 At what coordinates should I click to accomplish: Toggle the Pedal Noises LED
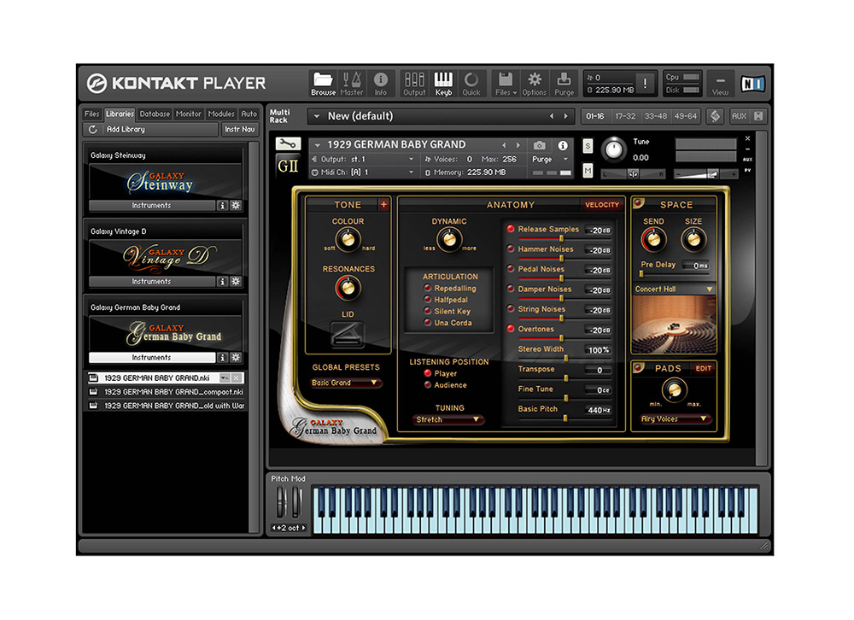[x=511, y=269]
